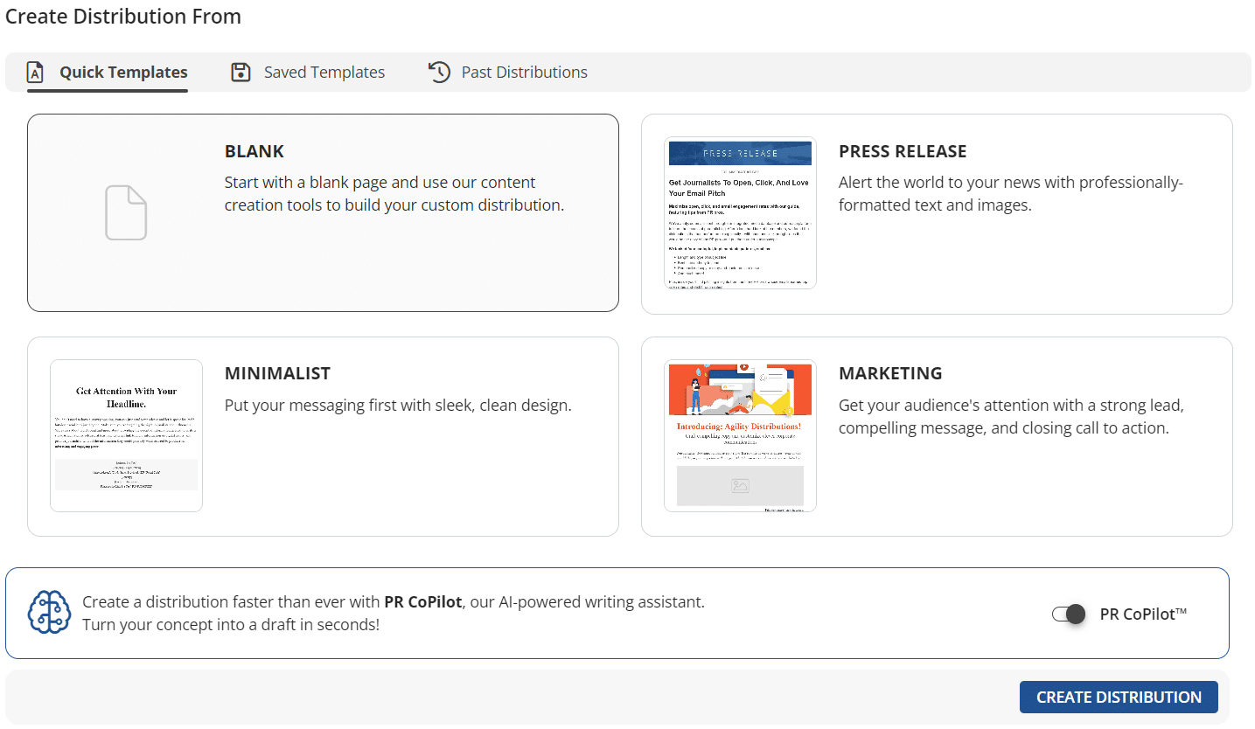This screenshot has height=729, width=1255.
Task: Click the Saved Templates floppy disk icon
Action: coord(241,72)
